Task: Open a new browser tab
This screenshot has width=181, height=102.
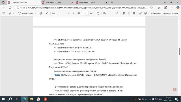Action: pos(112,3)
